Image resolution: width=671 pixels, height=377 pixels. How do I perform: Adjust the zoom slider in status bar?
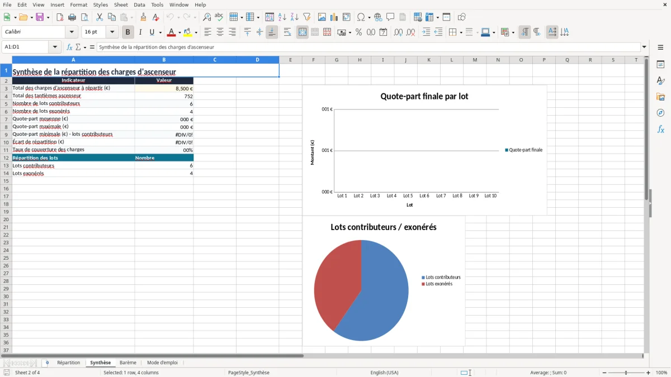pyautogui.click(x=626, y=373)
